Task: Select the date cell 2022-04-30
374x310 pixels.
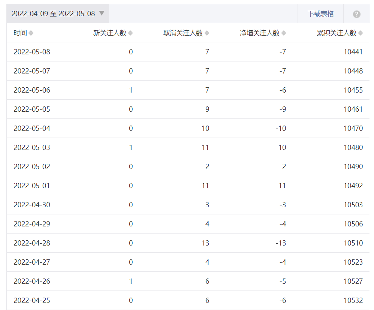Action: click(x=32, y=205)
